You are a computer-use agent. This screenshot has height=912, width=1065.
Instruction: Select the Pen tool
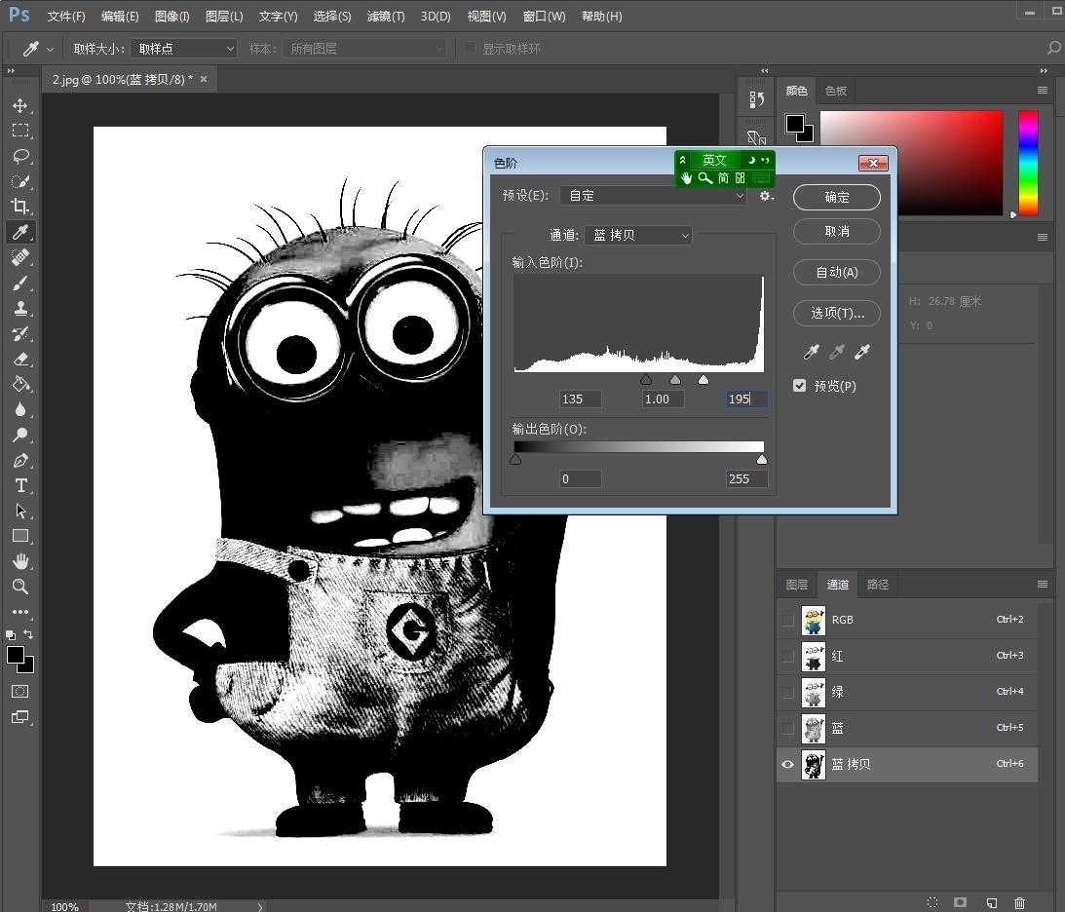tap(20, 461)
